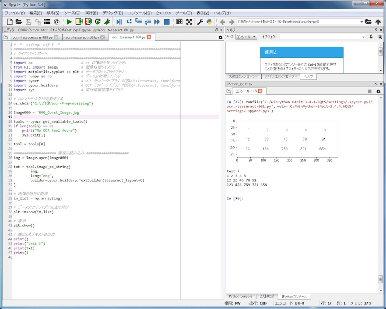Browse a working directory folder icon
Image resolution: width=386 pixels, height=309 pixels.
(368, 22)
